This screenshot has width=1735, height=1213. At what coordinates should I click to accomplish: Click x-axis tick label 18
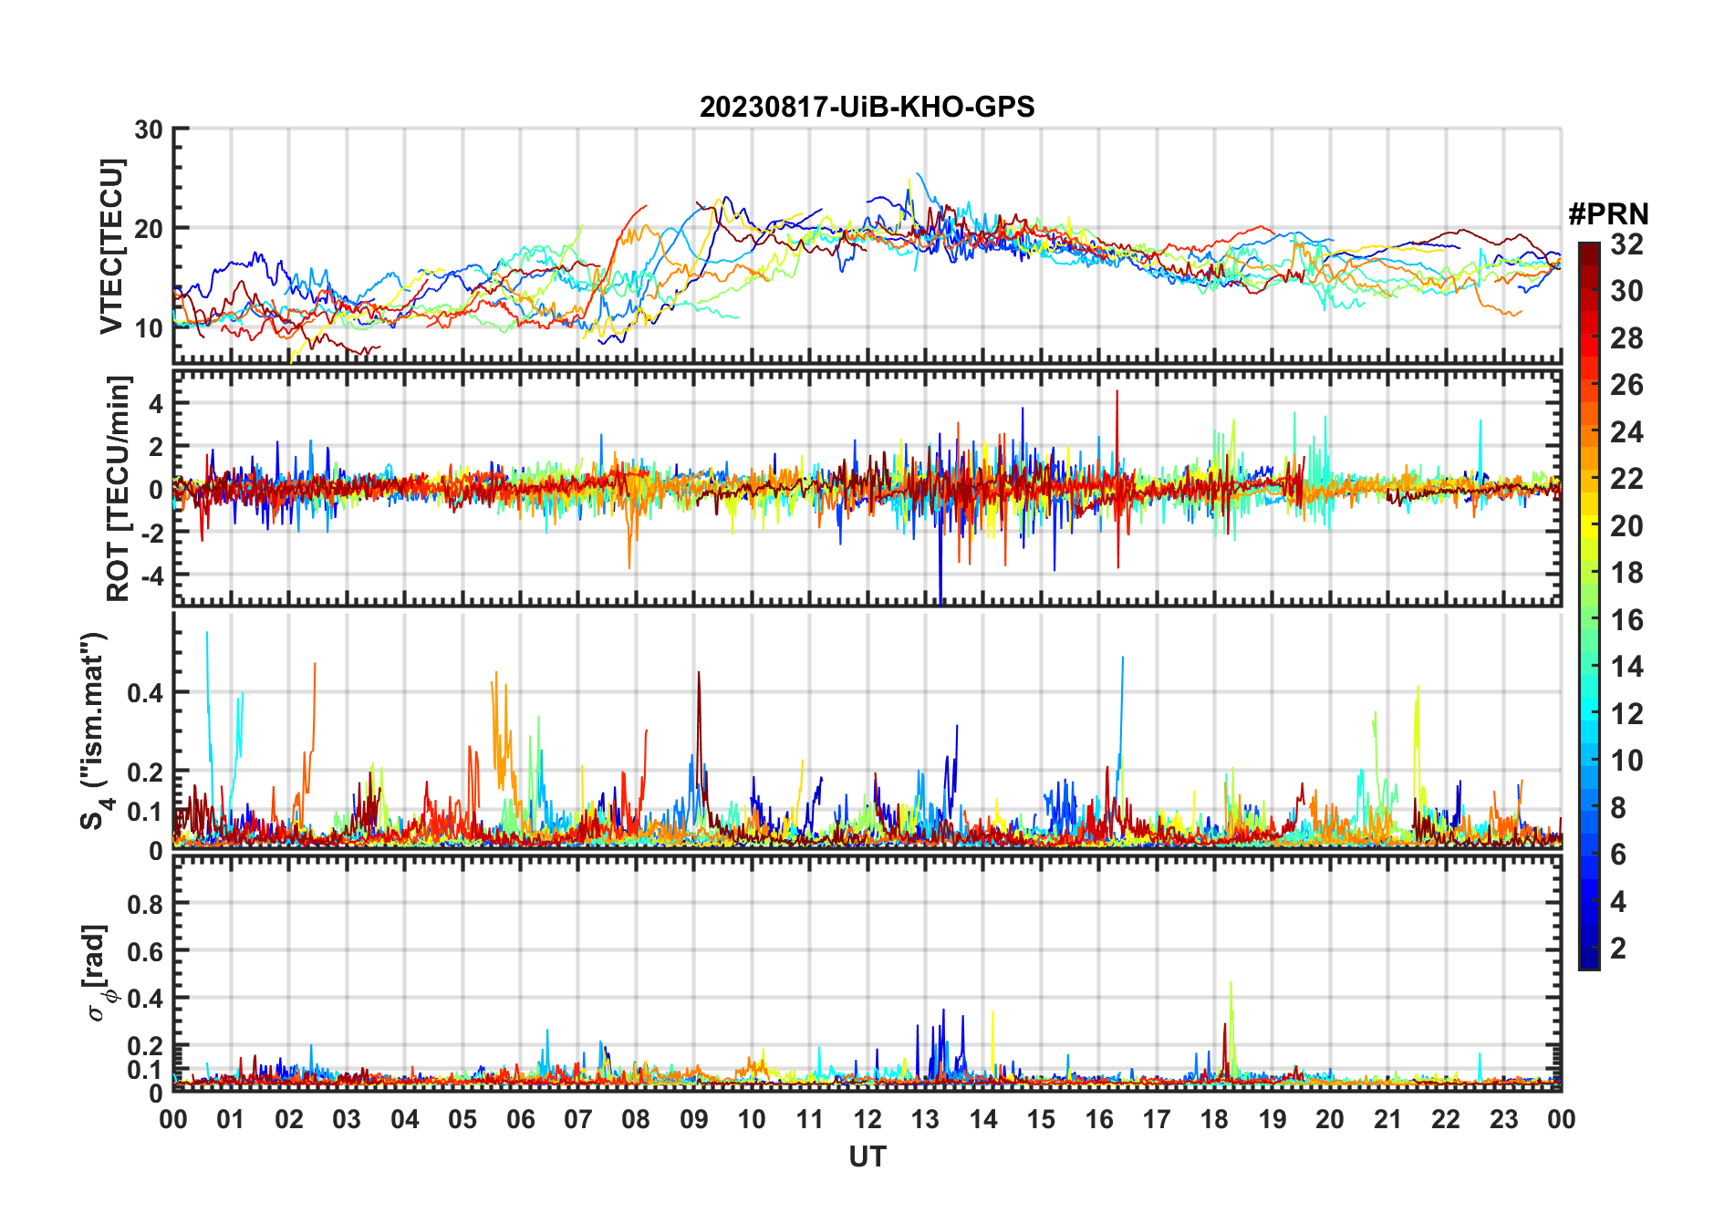[1214, 1120]
